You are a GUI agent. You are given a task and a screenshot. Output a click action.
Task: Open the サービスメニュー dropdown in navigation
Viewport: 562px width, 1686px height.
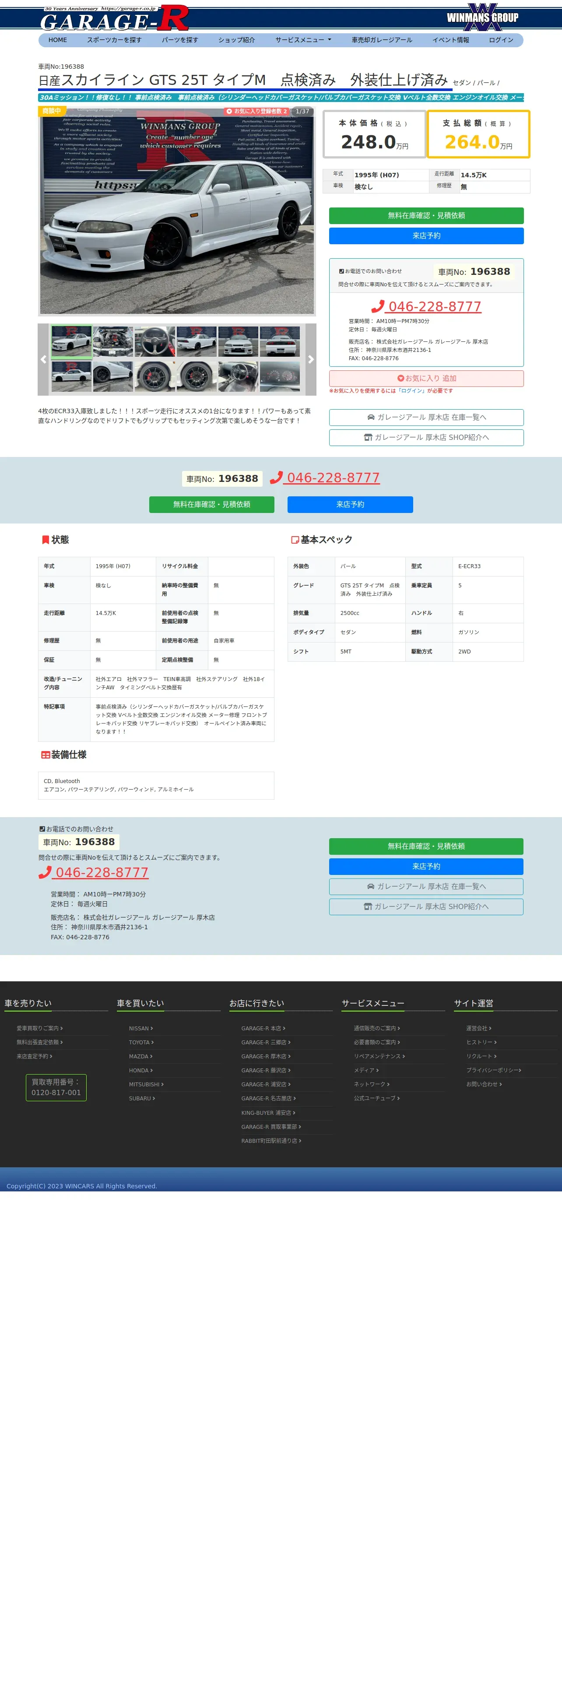tap(303, 40)
